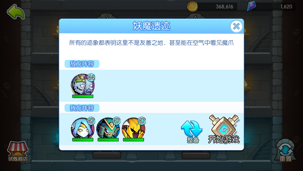Click the enemy's green health bar

[83, 96]
